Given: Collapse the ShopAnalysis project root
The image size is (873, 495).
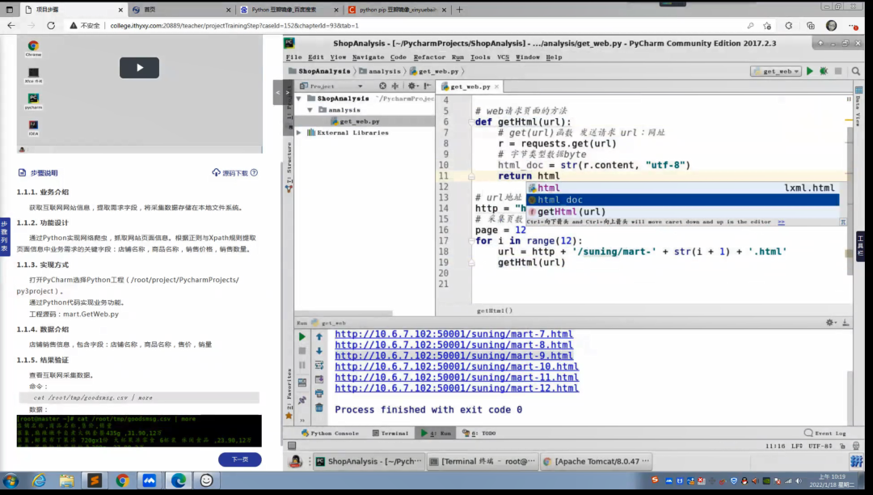Looking at the screenshot, I should click(299, 99).
